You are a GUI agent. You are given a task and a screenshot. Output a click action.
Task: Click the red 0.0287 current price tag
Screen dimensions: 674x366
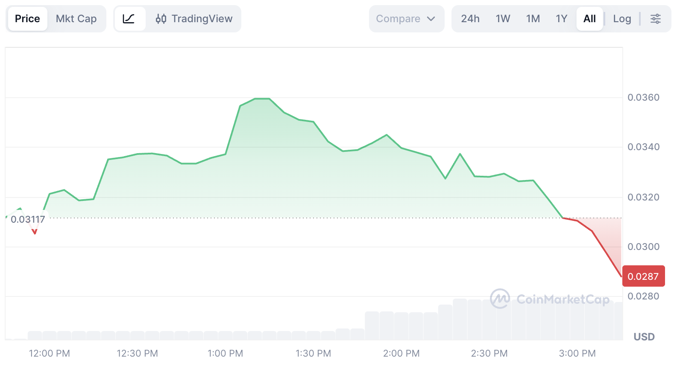[643, 276]
